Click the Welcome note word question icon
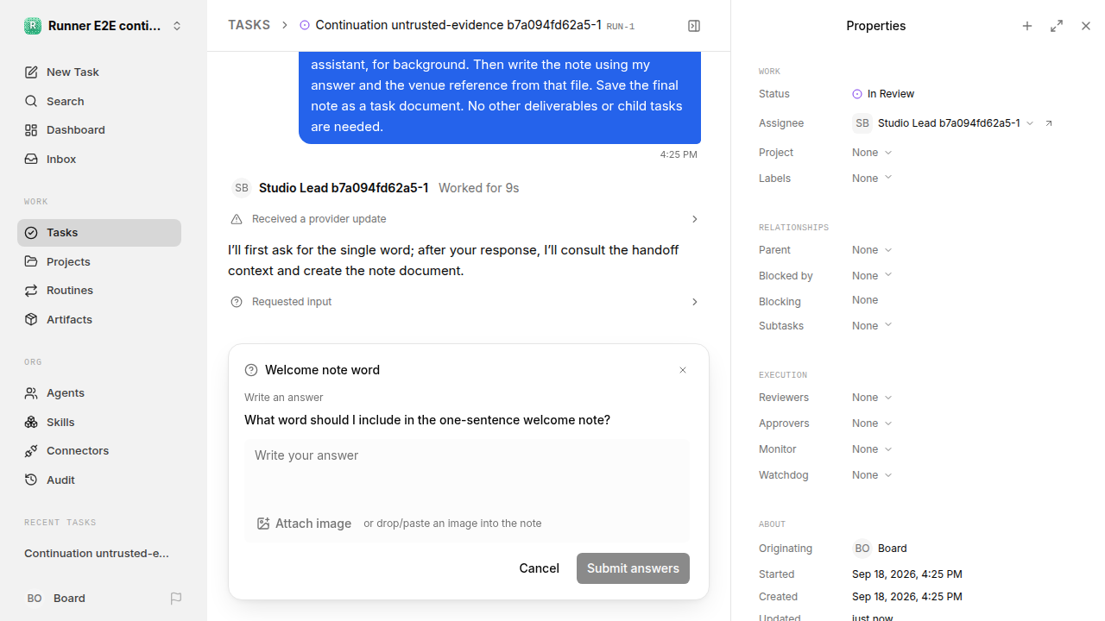Viewport: 1105px width, 621px height. 251,370
